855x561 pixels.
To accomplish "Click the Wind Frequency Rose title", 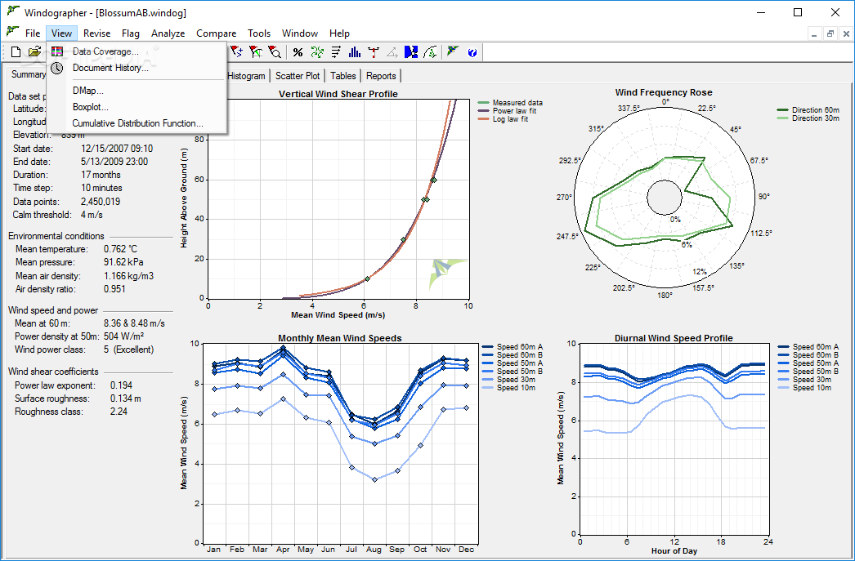I will [x=664, y=92].
